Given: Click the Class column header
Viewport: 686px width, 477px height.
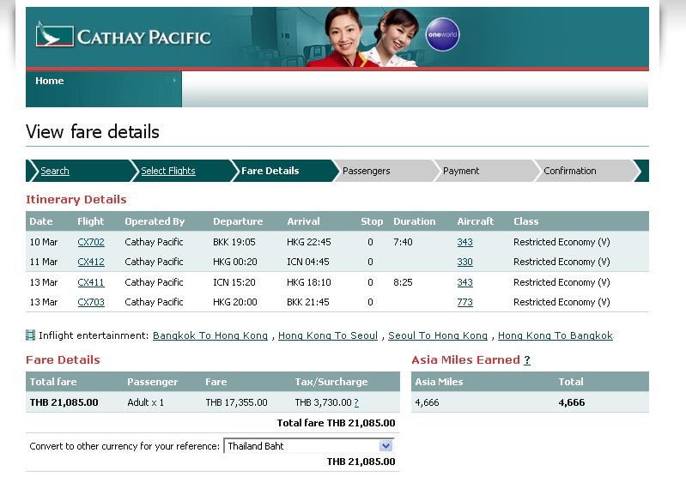Looking at the screenshot, I should coord(525,221).
